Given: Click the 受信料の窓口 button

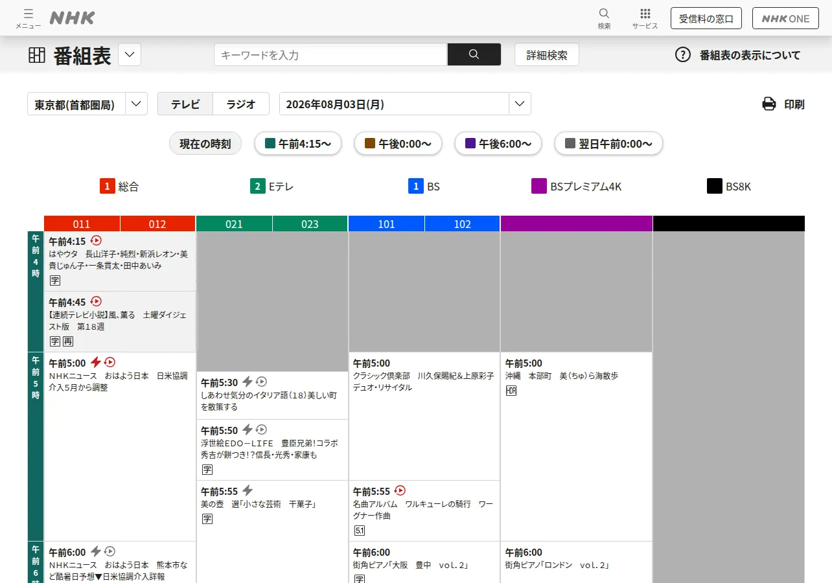Looking at the screenshot, I should coord(706,18).
